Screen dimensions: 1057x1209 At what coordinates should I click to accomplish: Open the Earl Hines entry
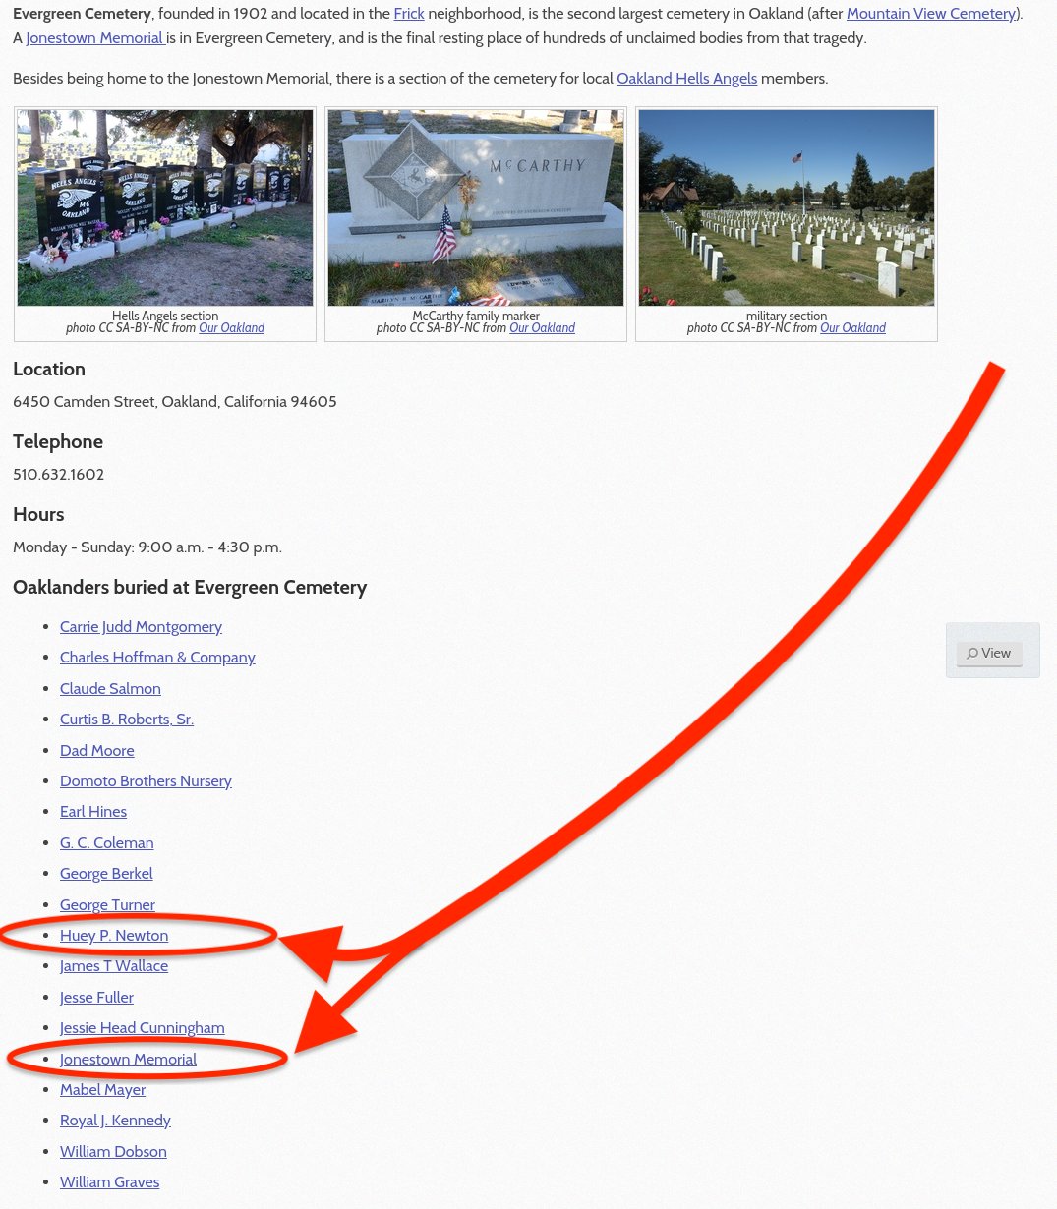tap(93, 812)
